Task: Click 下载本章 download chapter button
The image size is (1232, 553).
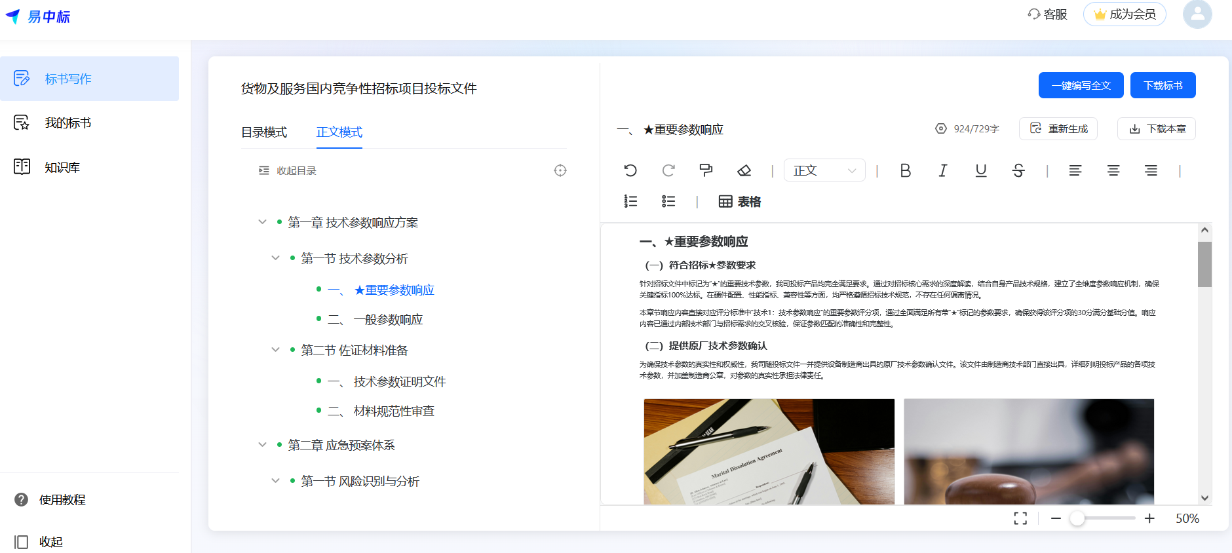Action: coord(1157,129)
